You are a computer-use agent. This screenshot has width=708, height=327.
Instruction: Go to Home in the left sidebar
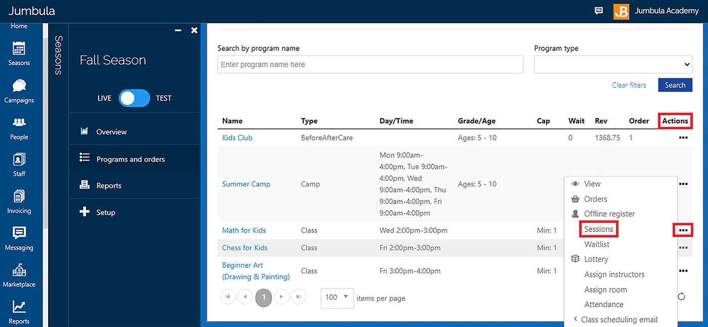pos(19,26)
